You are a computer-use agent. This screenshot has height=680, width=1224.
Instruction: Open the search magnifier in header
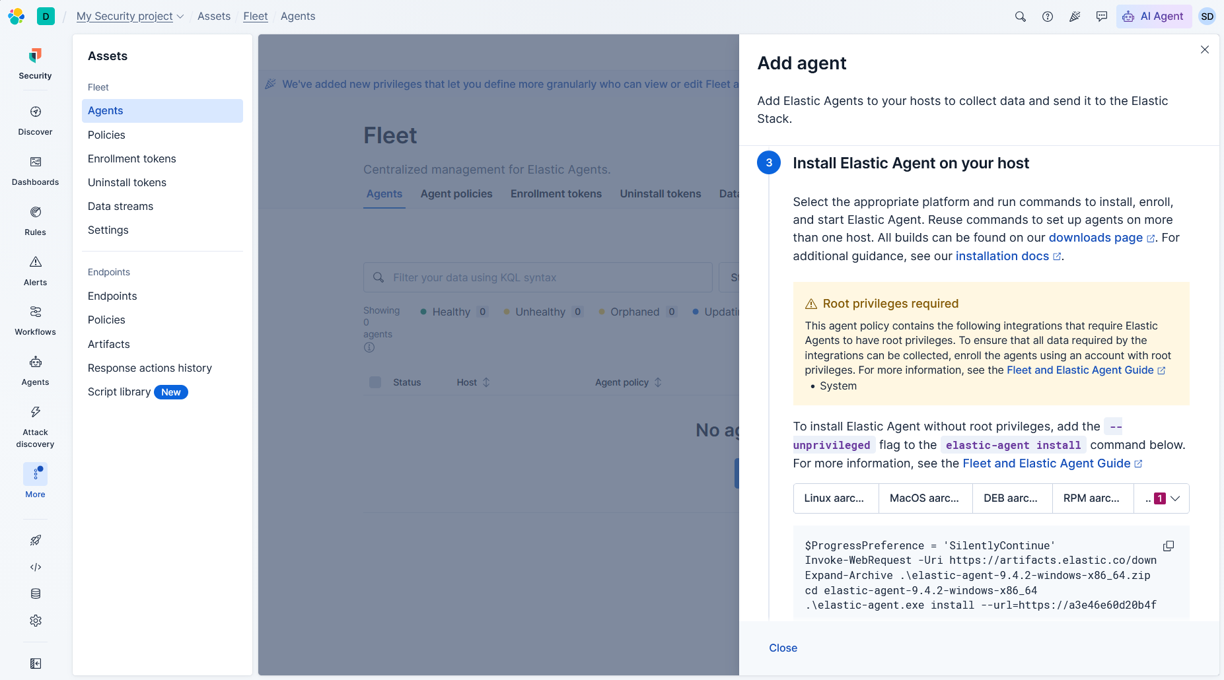coord(1021,17)
